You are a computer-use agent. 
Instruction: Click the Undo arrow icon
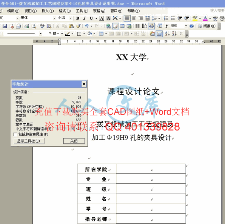point(87,26)
